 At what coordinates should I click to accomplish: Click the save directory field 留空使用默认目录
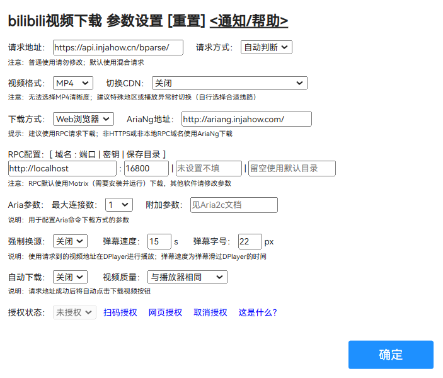[x=292, y=169]
